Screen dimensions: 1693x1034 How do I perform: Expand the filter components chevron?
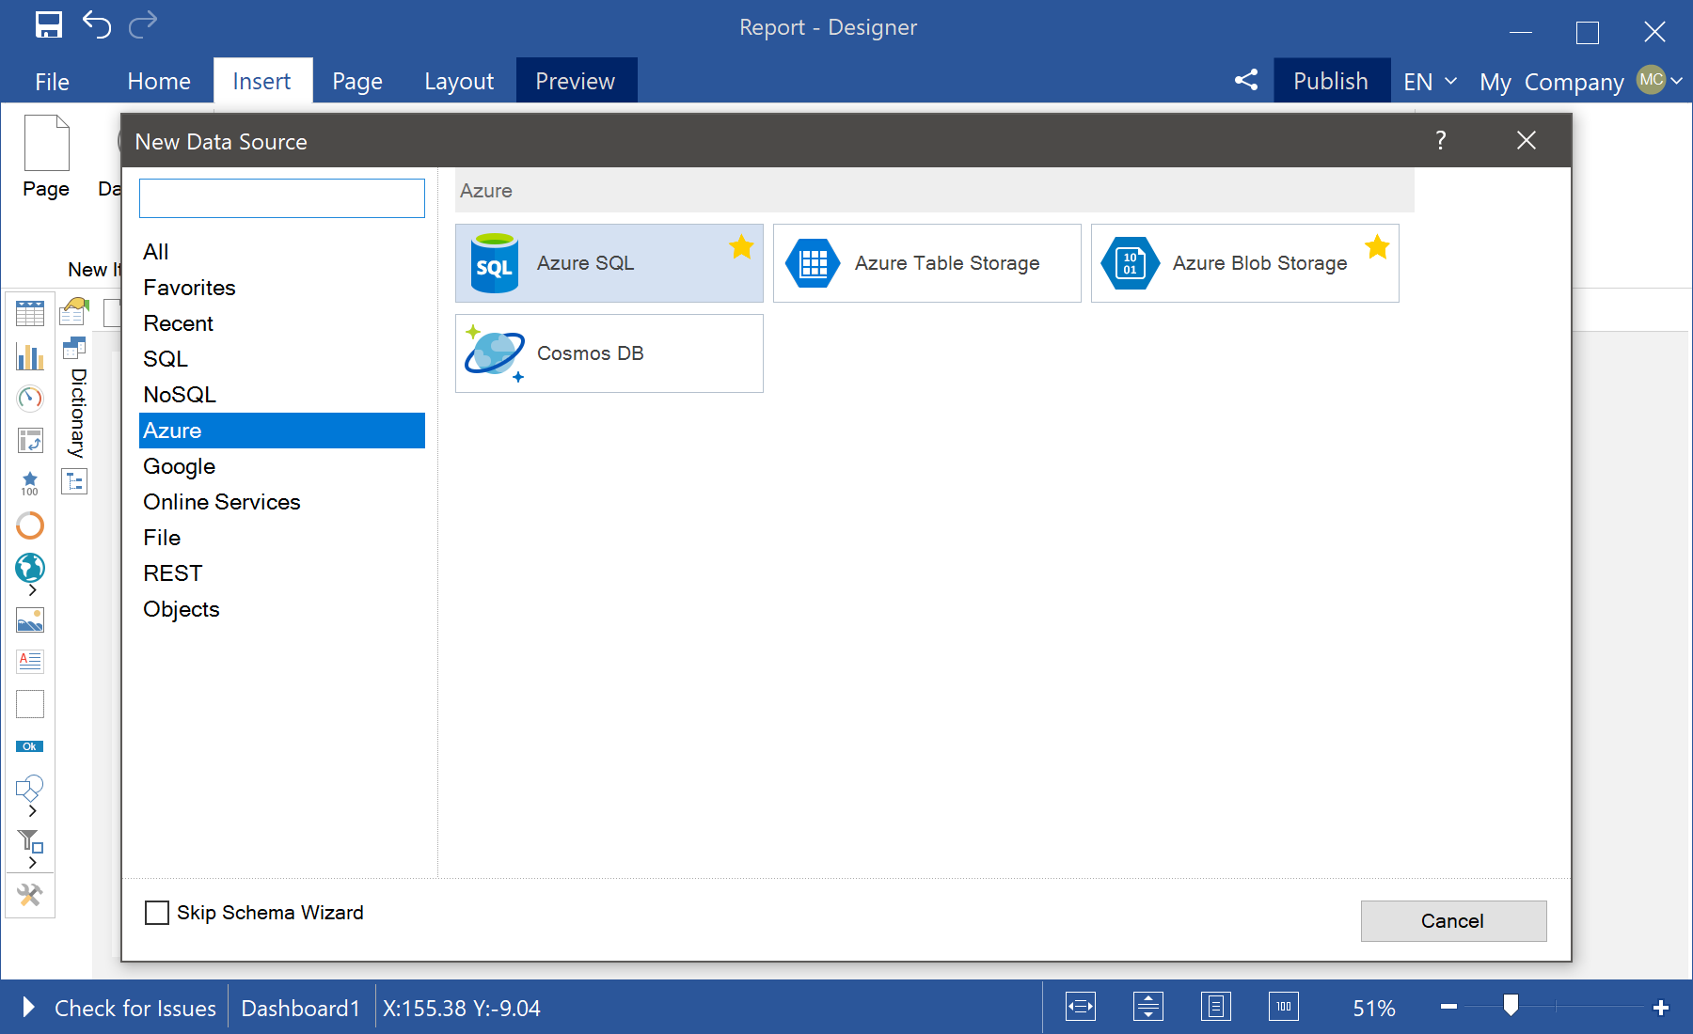pos(33,863)
